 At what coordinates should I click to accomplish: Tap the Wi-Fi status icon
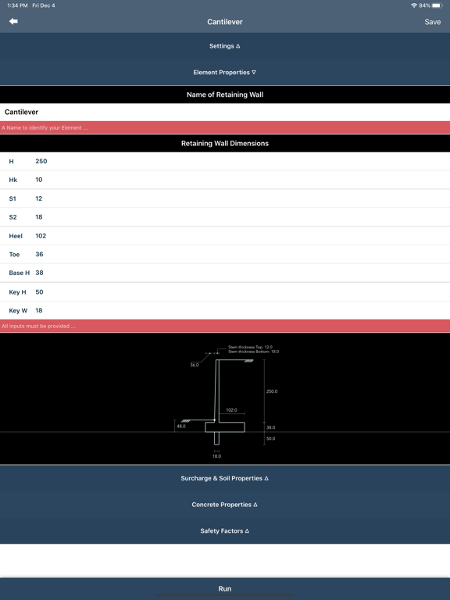click(x=414, y=5)
